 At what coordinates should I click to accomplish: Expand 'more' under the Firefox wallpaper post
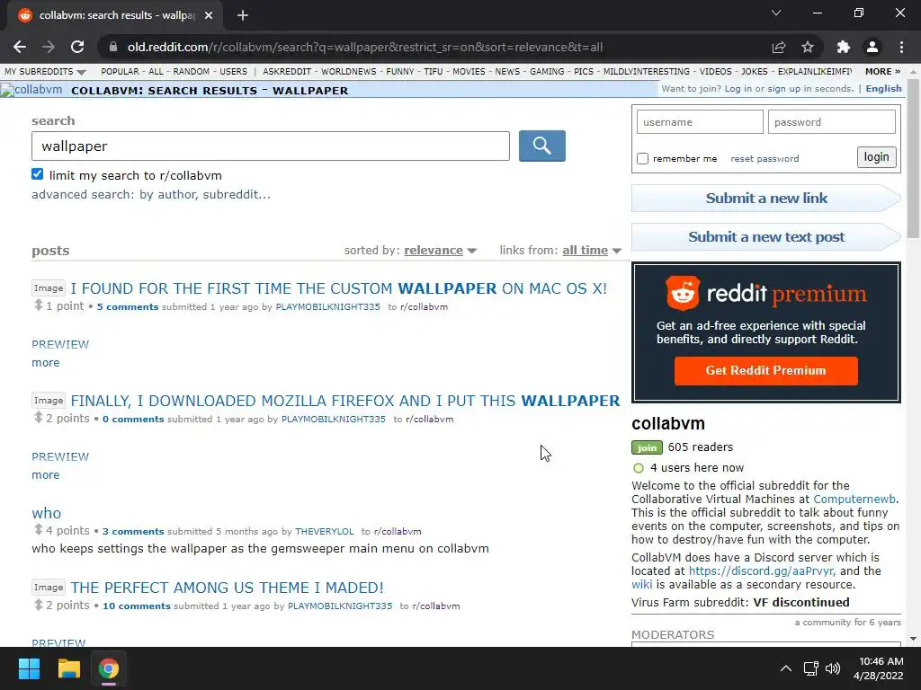[x=45, y=474]
